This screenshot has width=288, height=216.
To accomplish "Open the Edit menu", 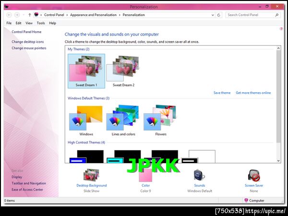I will coord(18,23).
